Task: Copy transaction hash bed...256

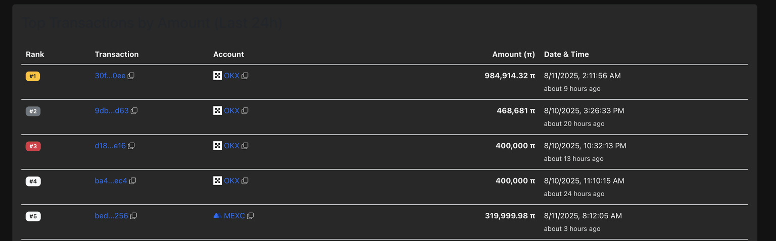Action: (x=134, y=216)
